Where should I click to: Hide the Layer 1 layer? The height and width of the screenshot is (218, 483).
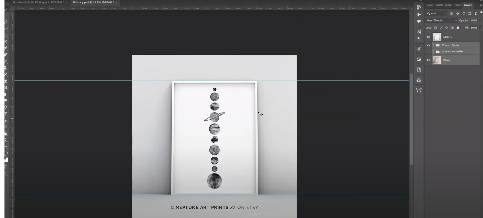pos(428,37)
